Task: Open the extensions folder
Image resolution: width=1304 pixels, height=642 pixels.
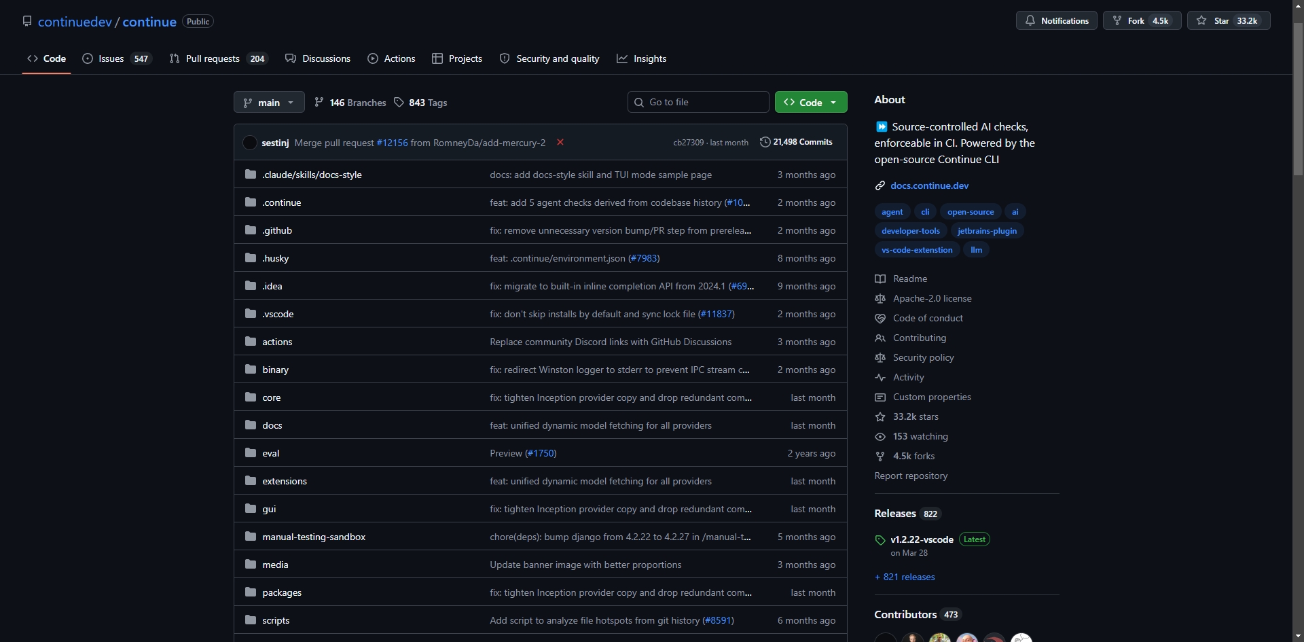Action: tap(285, 481)
